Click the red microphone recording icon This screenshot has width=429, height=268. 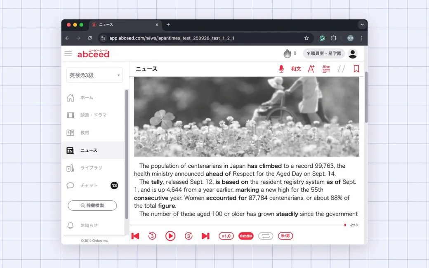281,69
